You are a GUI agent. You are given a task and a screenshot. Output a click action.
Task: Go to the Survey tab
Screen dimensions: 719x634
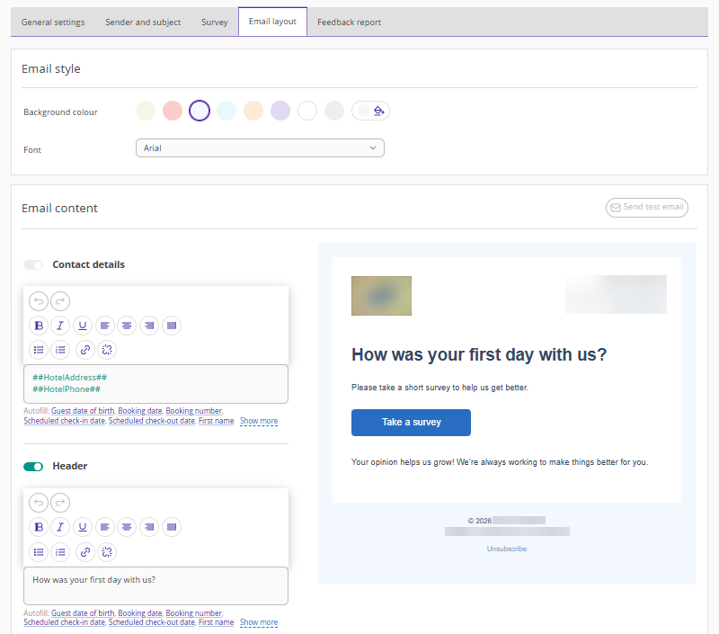[x=215, y=22]
